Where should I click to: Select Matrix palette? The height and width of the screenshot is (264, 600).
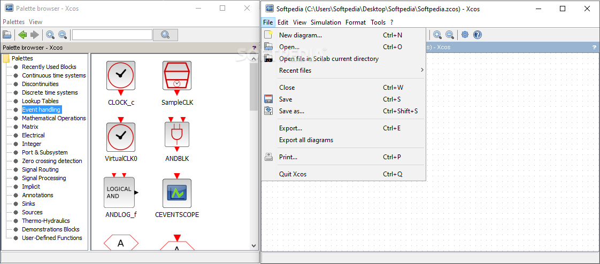click(30, 127)
